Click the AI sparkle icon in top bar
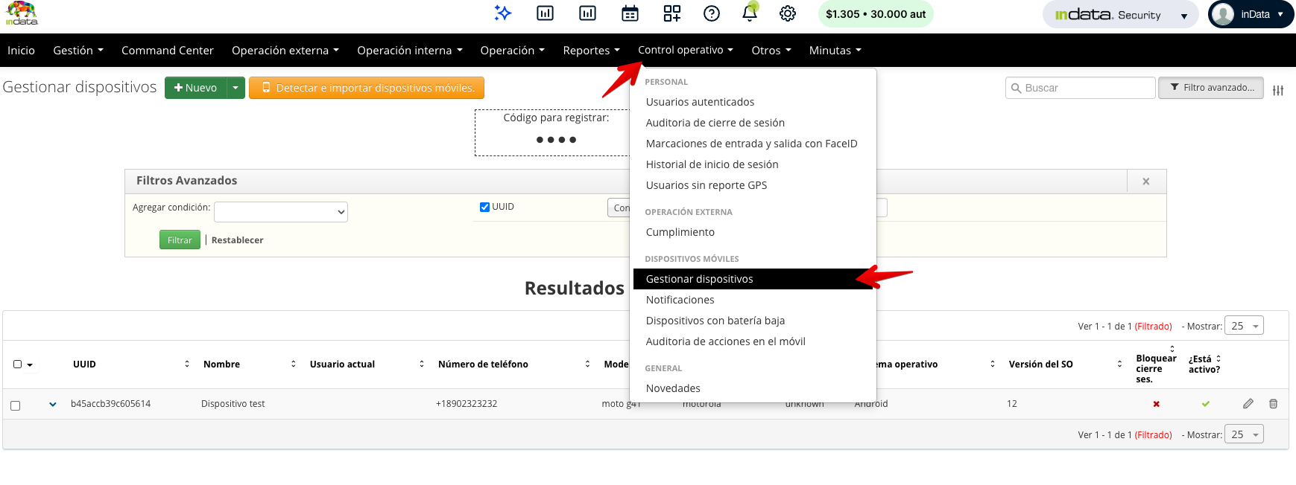 coord(503,13)
